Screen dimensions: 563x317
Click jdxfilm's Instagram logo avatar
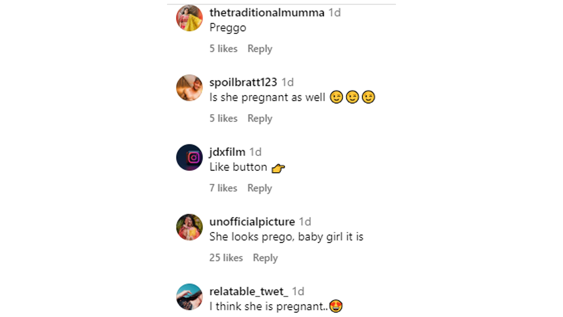189,157
